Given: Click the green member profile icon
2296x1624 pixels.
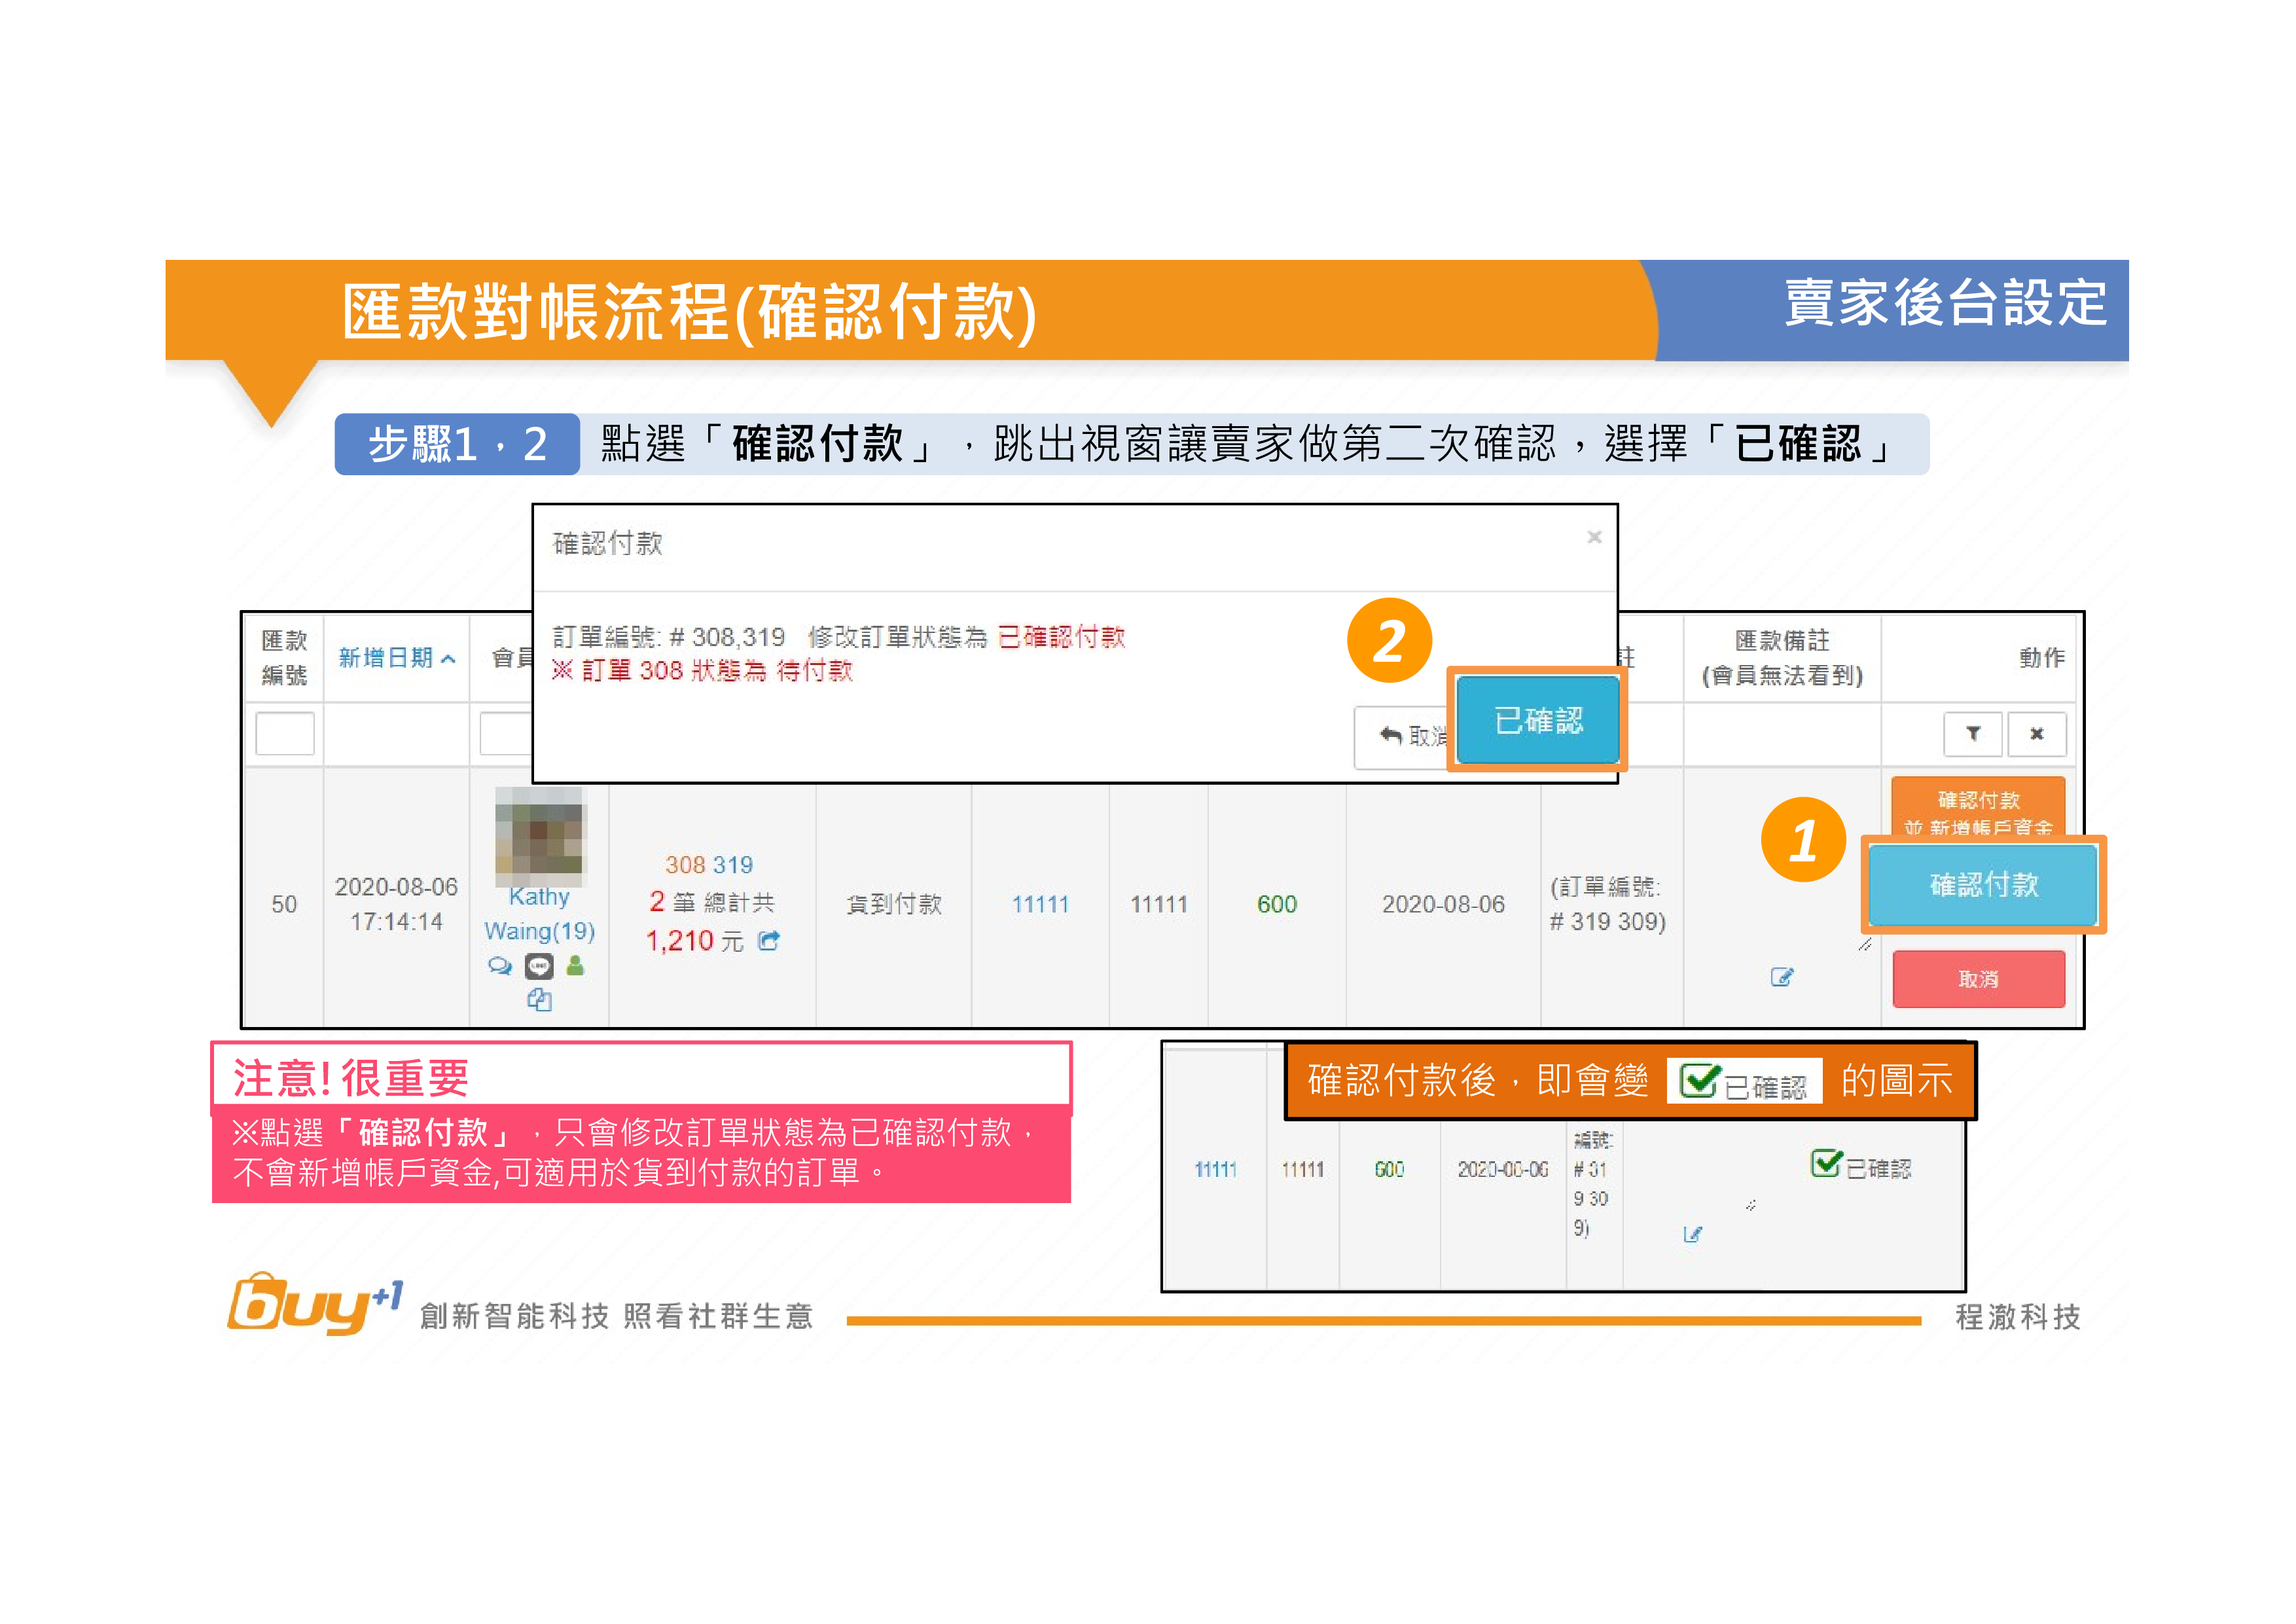Looking at the screenshot, I should pyautogui.click(x=575, y=966).
